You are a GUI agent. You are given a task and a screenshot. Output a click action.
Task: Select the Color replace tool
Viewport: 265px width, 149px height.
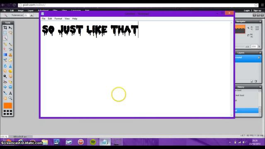click(5, 60)
